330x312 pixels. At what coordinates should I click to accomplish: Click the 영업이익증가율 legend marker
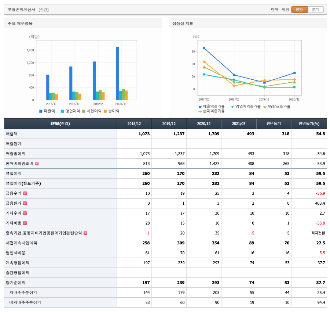click(232, 107)
